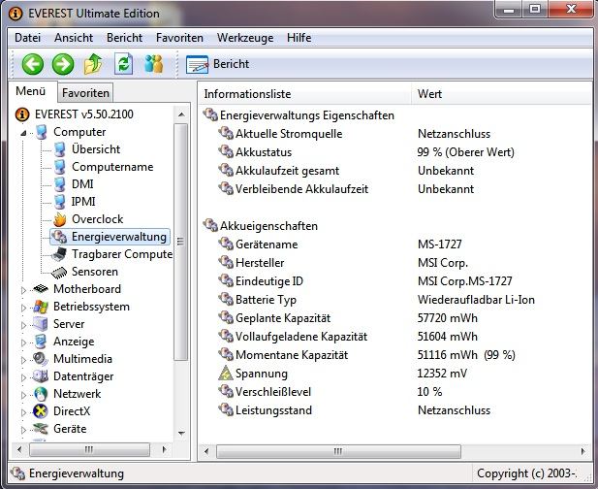The height and width of the screenshot is (489, 598).
Task: Open the Werkzeuge menu
Action: 245,38
